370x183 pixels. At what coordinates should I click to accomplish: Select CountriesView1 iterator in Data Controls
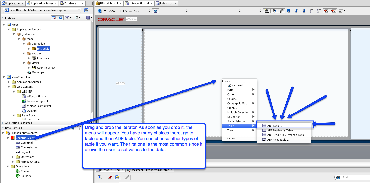tap(25, 138)
